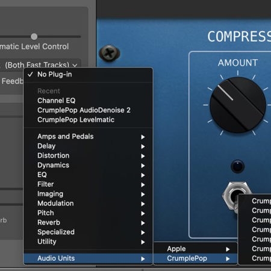Expand arrow beside Reverb
The height and width of the screenshot is (271, 271).
pyautogui.click(x=143, y=223)
